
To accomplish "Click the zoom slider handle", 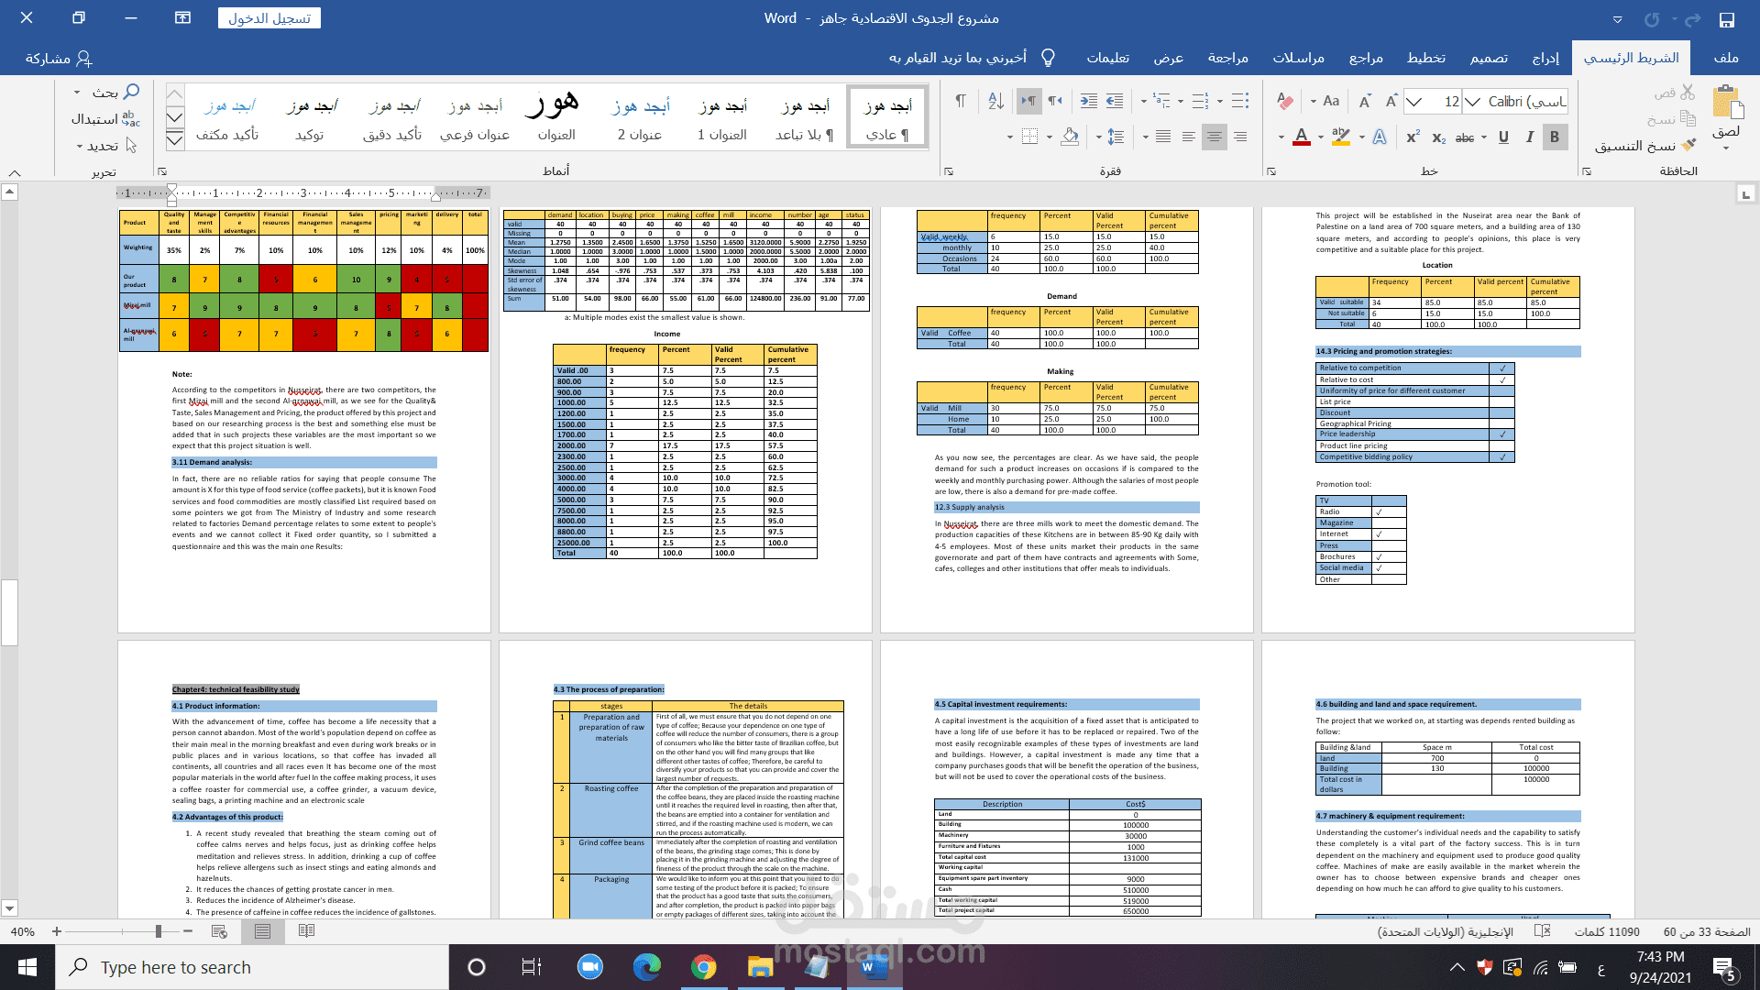I will 159,931.
